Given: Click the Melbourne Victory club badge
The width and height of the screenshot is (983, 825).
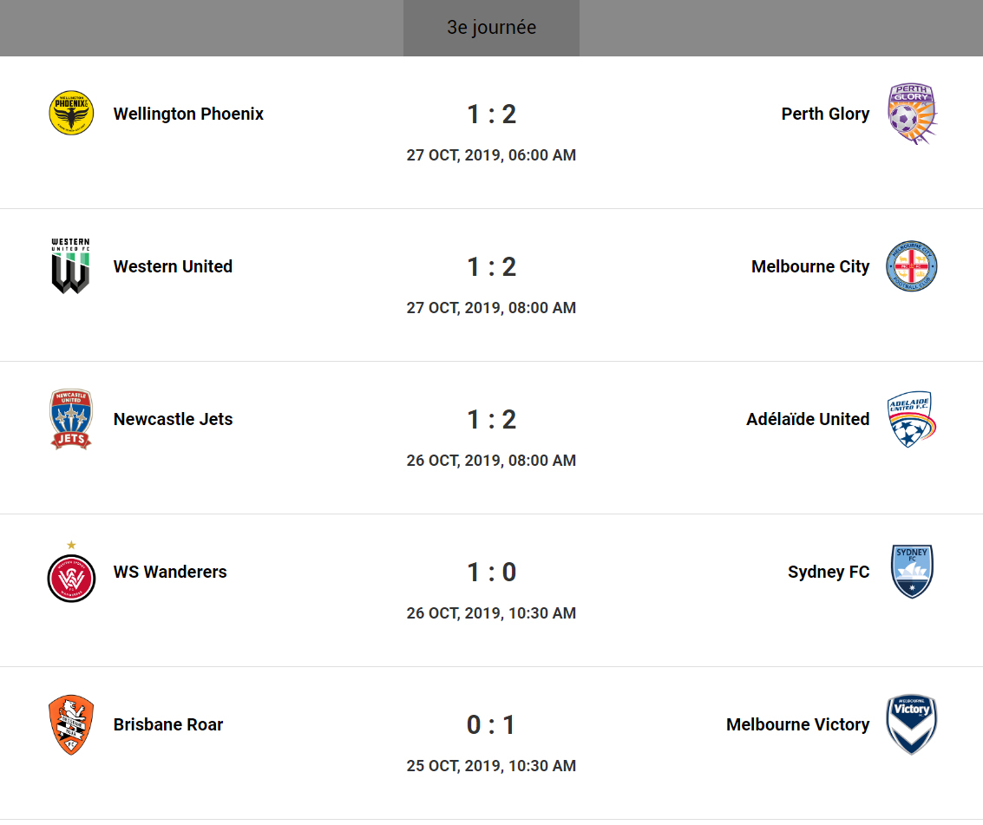Looking at the screenshot, I should (x=912, y=724).
